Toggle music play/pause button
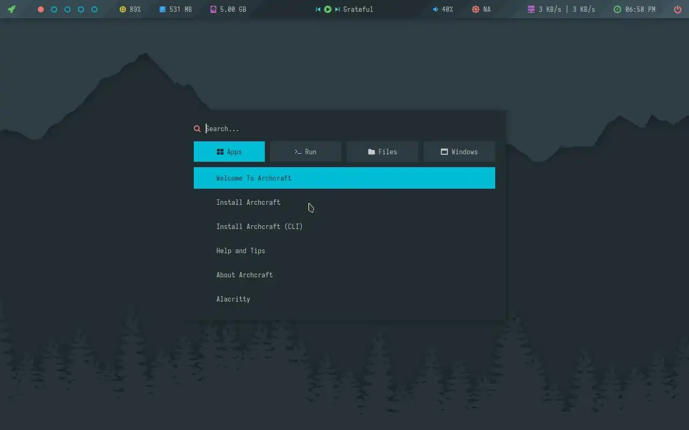 (x=327, y=9)
